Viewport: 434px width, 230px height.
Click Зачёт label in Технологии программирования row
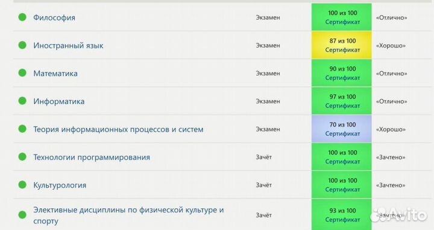[263, 157]
